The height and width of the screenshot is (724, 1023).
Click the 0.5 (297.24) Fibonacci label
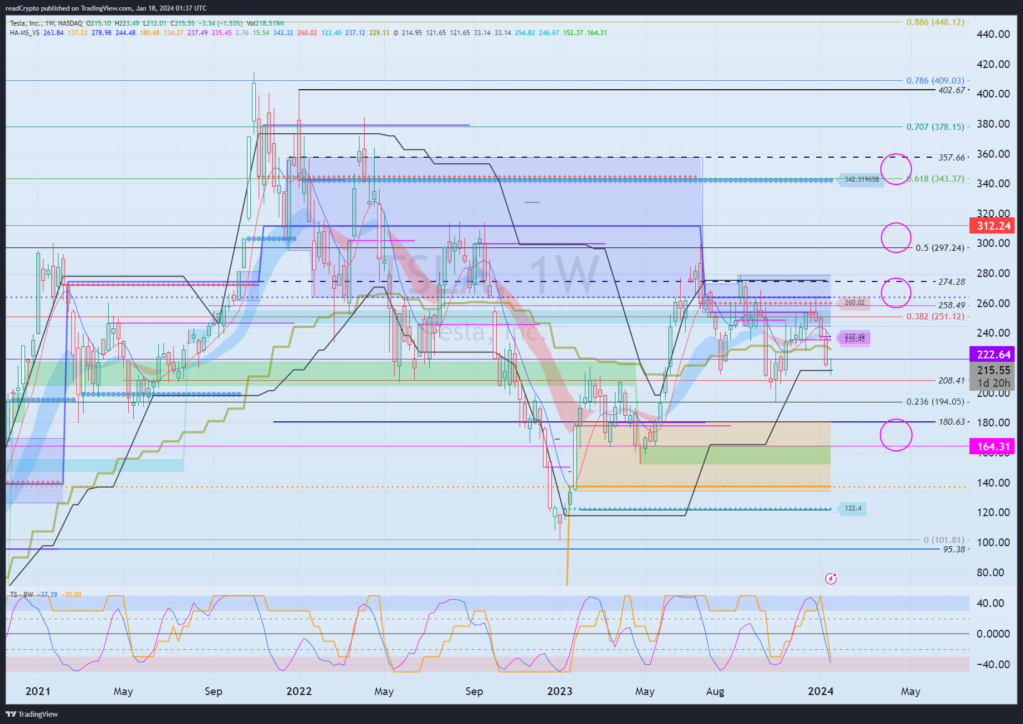pos(940,248)
